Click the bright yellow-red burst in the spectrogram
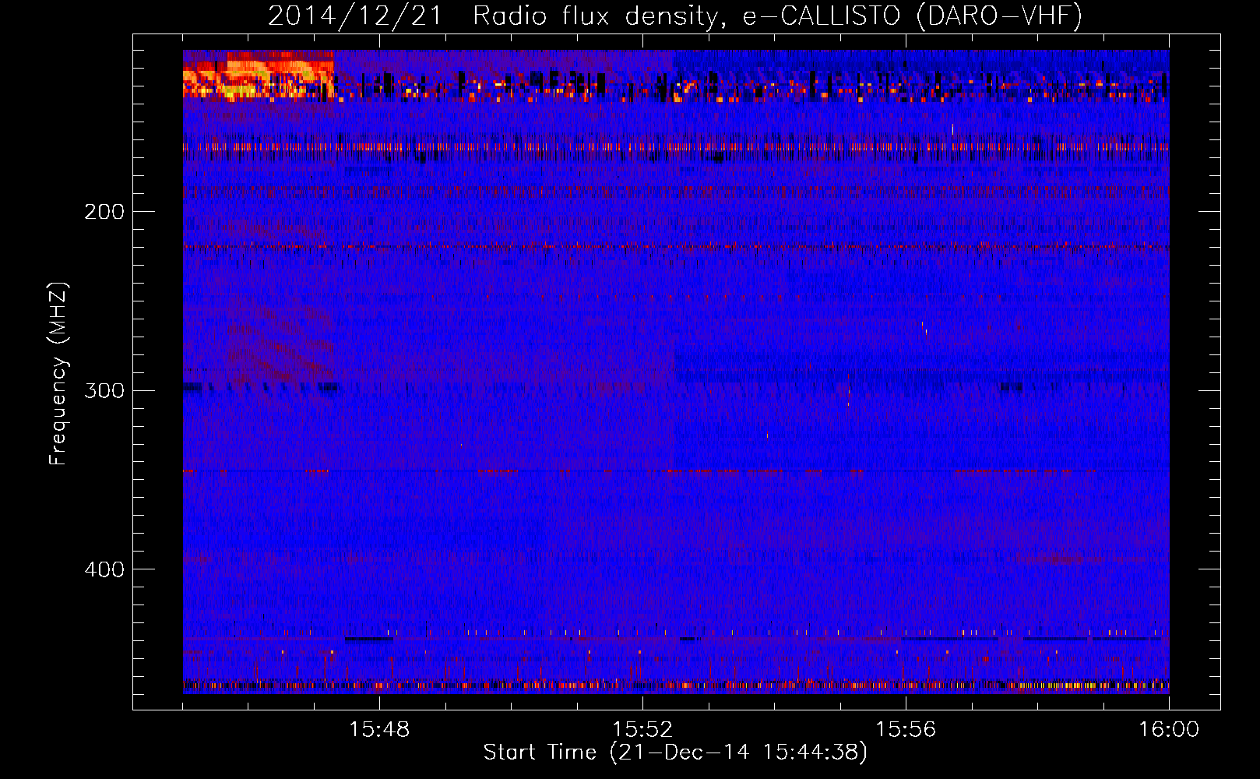 pos(259,76)
